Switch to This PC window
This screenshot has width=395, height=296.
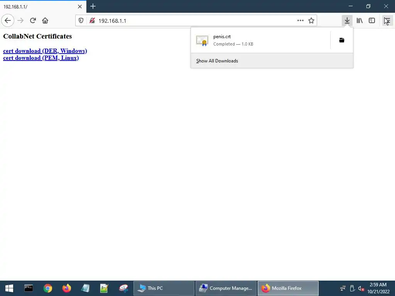click(164, 288)
